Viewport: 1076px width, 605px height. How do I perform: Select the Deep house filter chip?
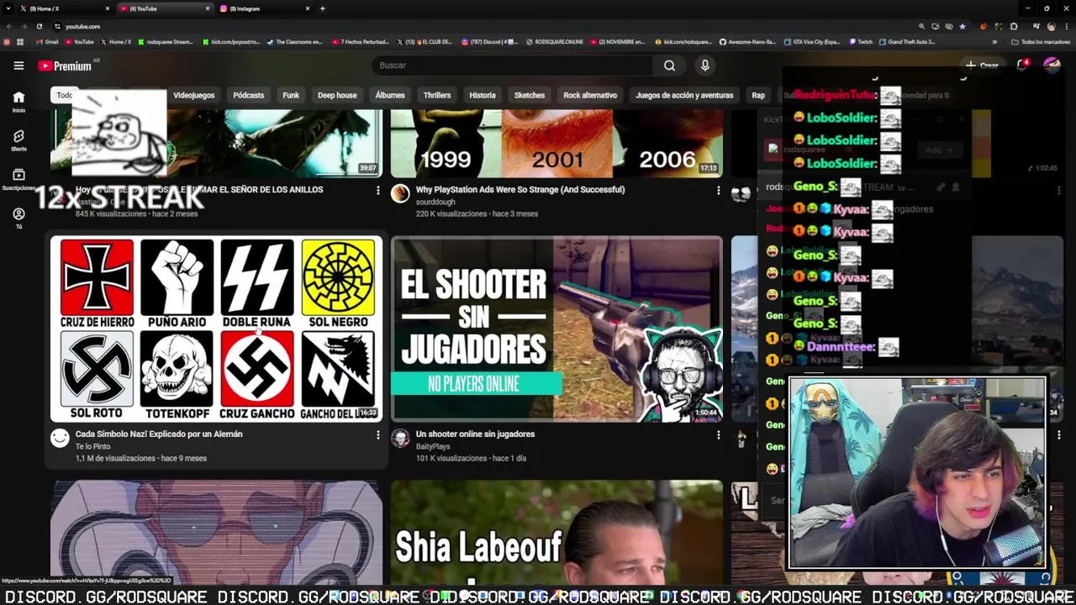(x=337, y=95)
